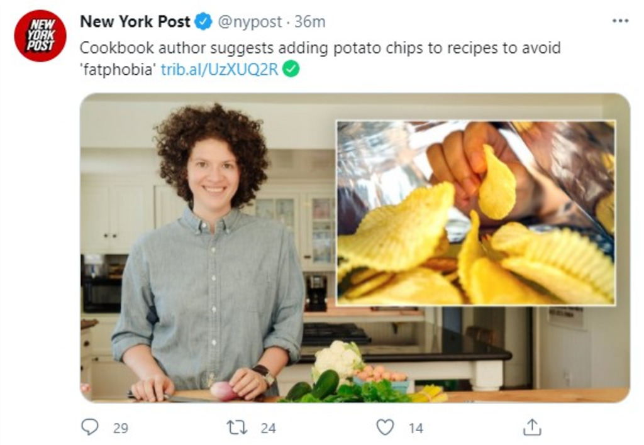This screenshot has width=644, height=445.
Task: Open the New York Post profile avatar
Action: 40,36
